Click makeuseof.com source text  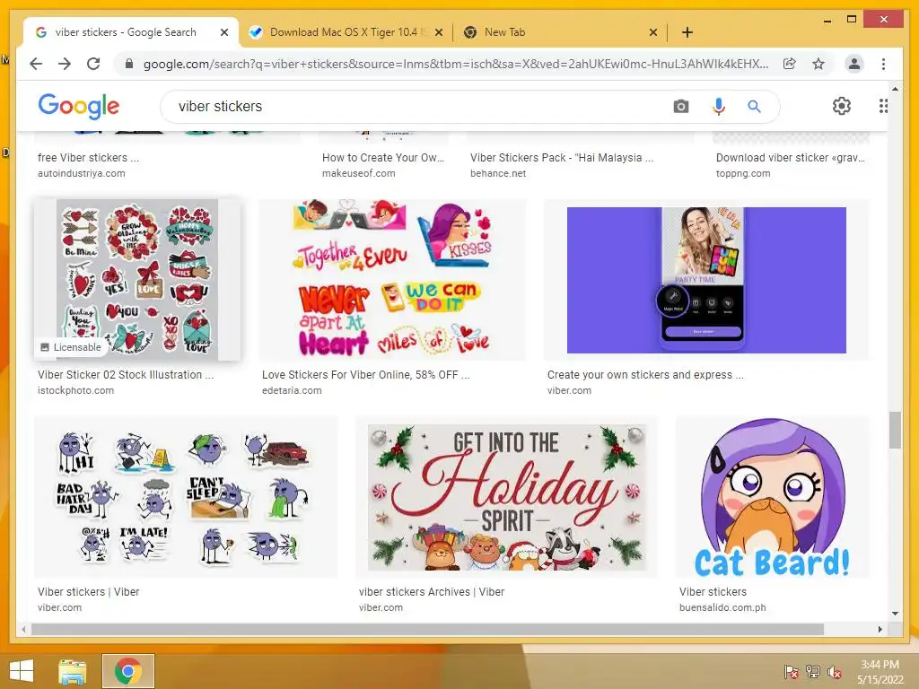click(359, 173)
